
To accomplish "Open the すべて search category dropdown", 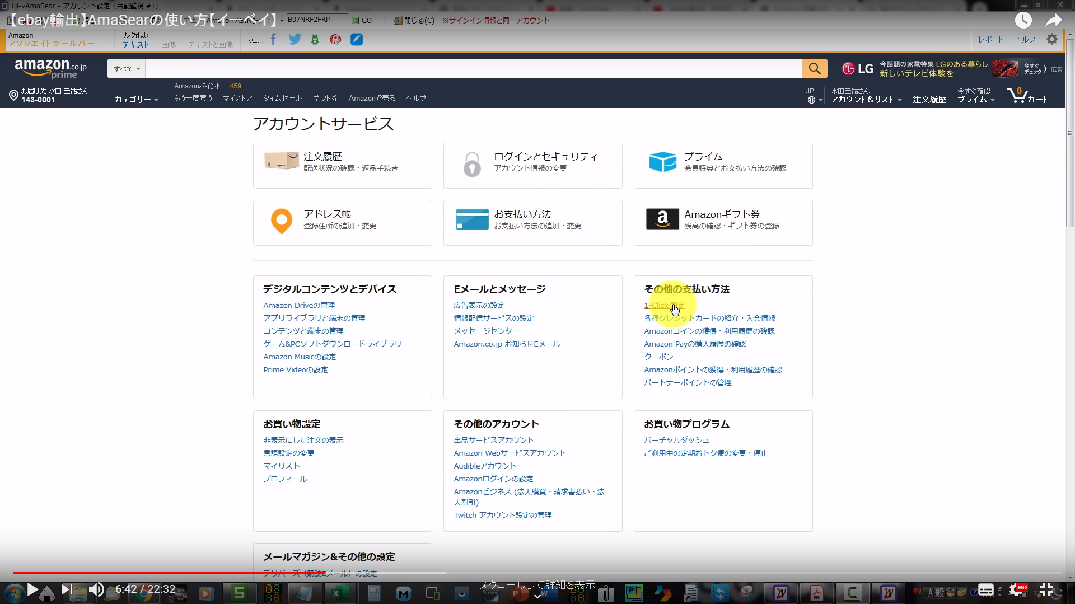I will coord(127,69).
